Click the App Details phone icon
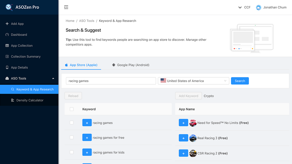The width and height of the screenshot is (292, 164). click(7, 68)
